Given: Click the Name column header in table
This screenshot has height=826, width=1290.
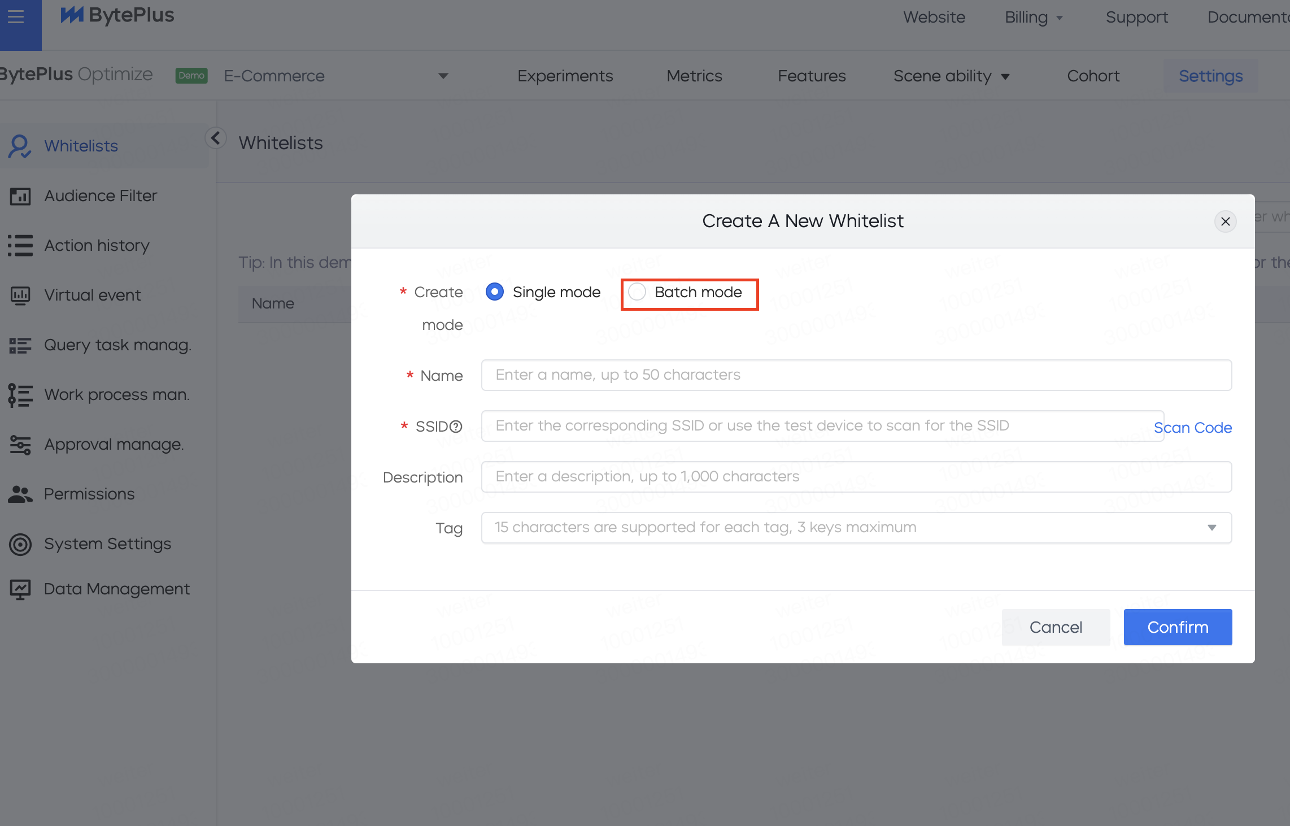Looking at the screenshot, I should [x=273, y=304].
